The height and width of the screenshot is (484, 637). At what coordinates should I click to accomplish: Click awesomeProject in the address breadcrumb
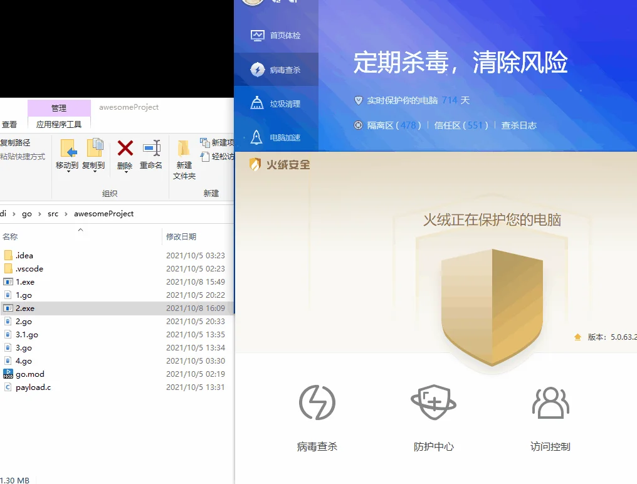[103, 214]
